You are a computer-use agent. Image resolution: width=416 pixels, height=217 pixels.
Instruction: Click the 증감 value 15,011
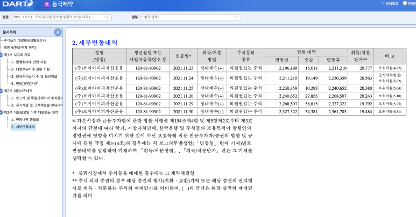click(x=311, y=68)
